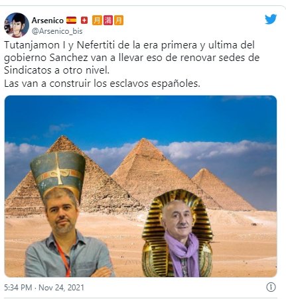Click the man in golden pharaoh headdress

177,234
